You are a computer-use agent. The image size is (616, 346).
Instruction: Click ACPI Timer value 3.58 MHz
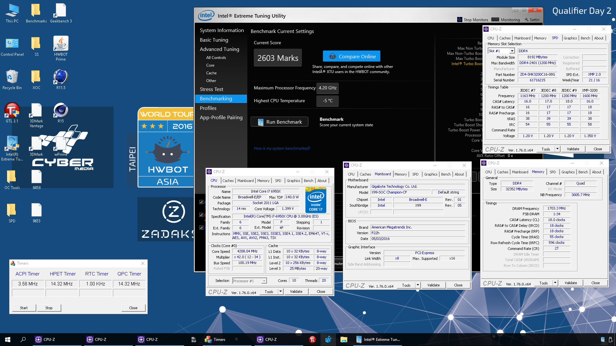(28, 284)
